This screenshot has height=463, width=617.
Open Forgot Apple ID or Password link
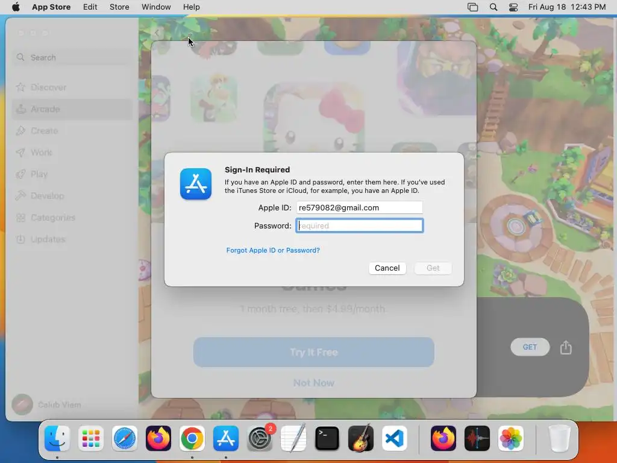273,250
